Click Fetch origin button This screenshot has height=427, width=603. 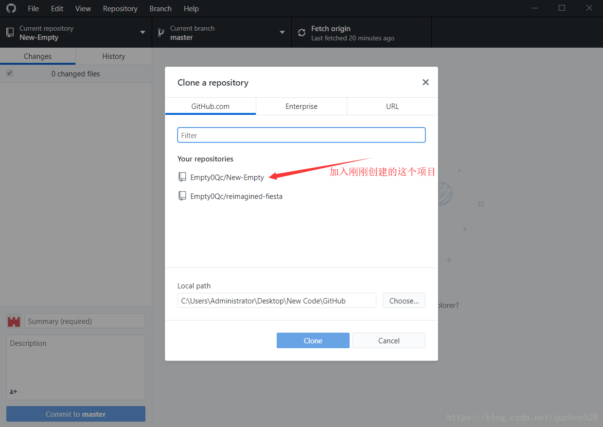[361, 33]
